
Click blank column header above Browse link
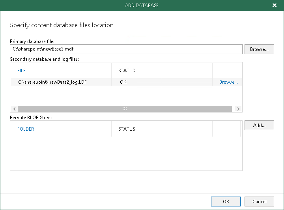tap(227, 71)
